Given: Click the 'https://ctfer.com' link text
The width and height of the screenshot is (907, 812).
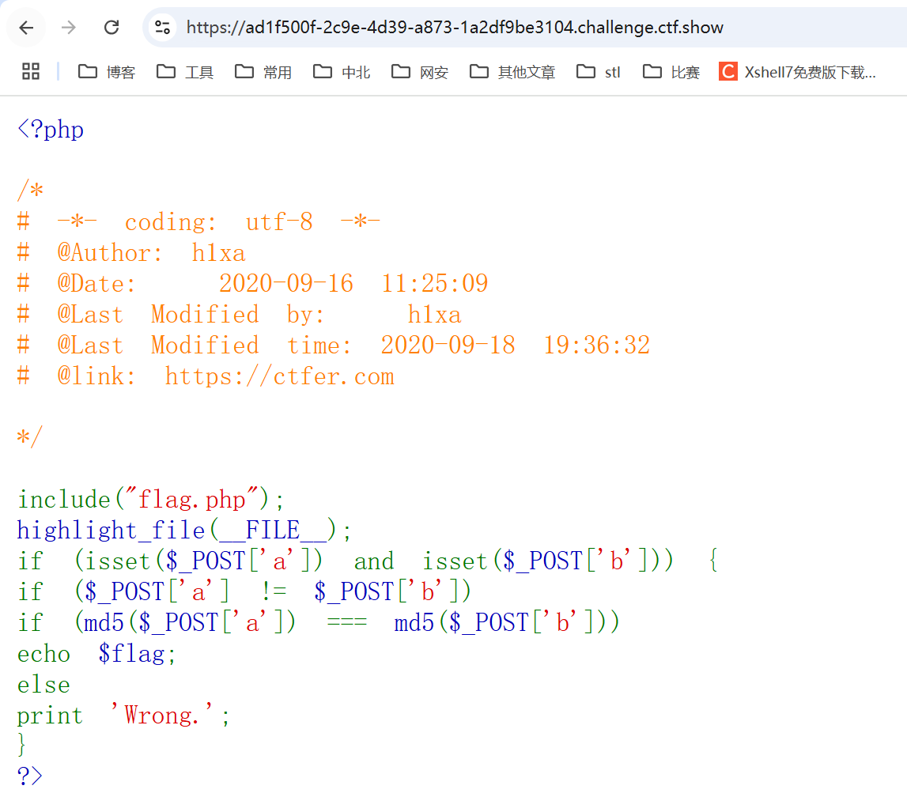Looking at the screenshot, I should [279, 376].
